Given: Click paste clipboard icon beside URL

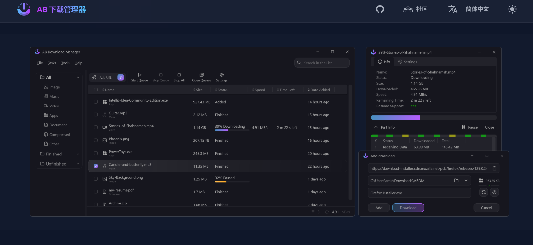Looking at the screenshot, I should 494,168.
